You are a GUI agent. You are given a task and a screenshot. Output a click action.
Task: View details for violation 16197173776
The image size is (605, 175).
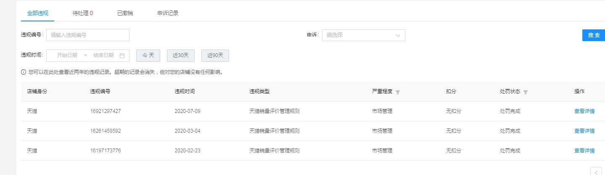pyautogui.click(x=584, y=151)
